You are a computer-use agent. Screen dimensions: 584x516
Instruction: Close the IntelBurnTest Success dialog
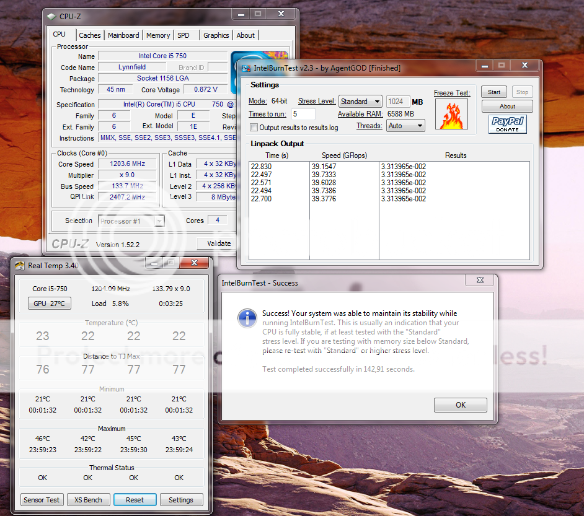coord(479,281)
